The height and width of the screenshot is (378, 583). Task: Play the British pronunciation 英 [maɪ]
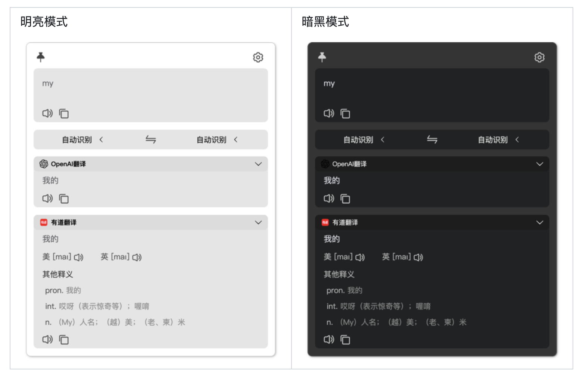pos(137,257)
